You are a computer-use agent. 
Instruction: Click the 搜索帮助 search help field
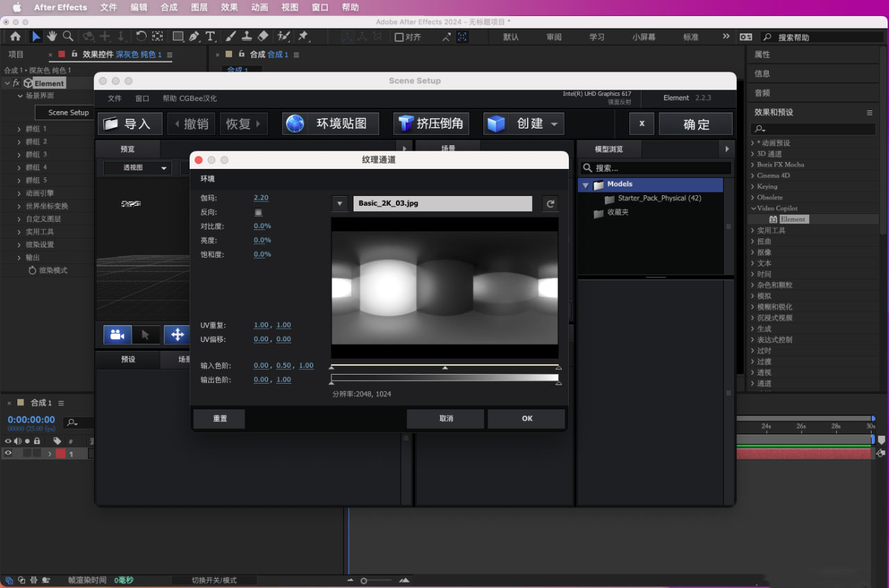[821, 37]
